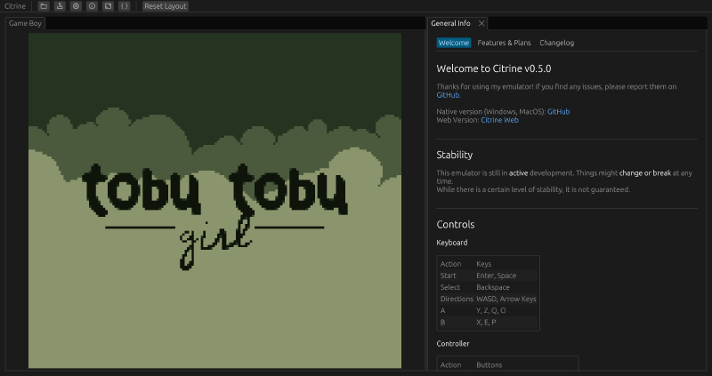Click the tobu tobu girl game screen

(x=214, y=200)
